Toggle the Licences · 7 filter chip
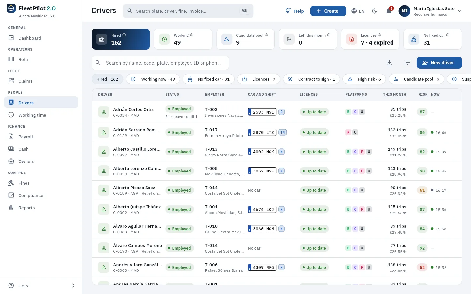The width and height of the screenshot is (471, 294). (x=259, y=79)
